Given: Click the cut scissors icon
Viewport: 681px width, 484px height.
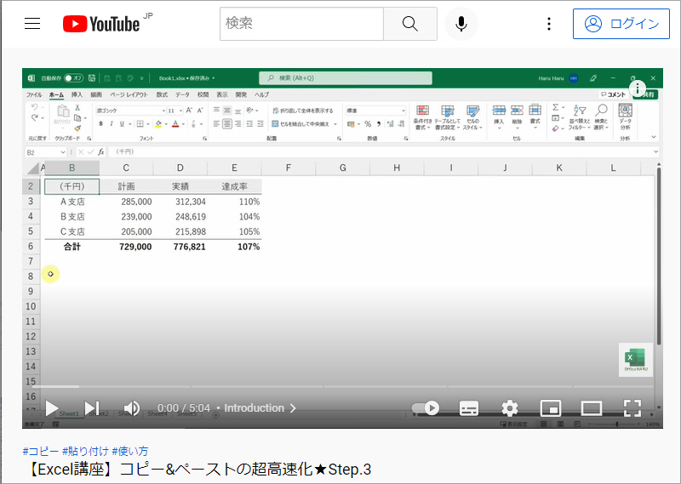Looking at the screenshot, I should [x=77, y=108].
